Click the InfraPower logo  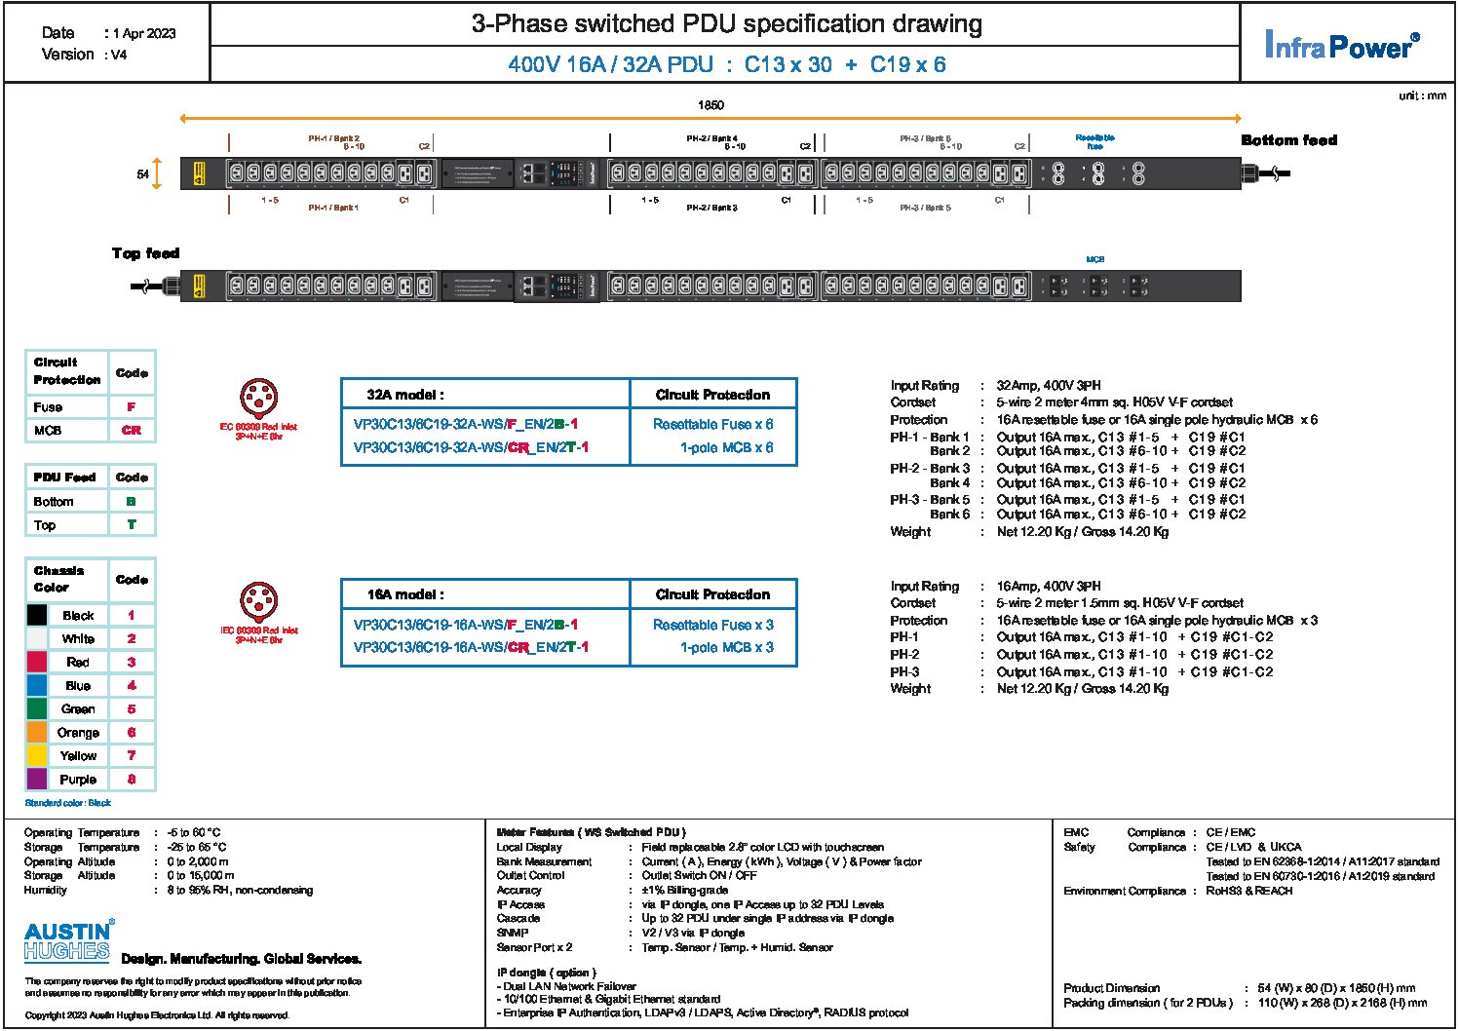(x=1341, y=45)
